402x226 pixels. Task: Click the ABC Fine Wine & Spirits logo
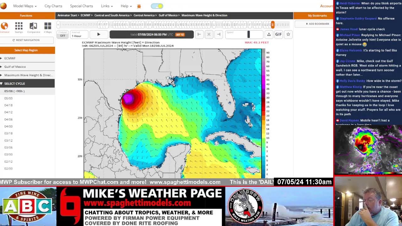pos(28,207)
